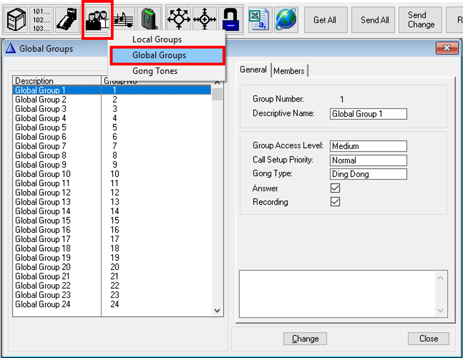
Task: Select Global Group 11 row
Action: (x=112, y=183)
